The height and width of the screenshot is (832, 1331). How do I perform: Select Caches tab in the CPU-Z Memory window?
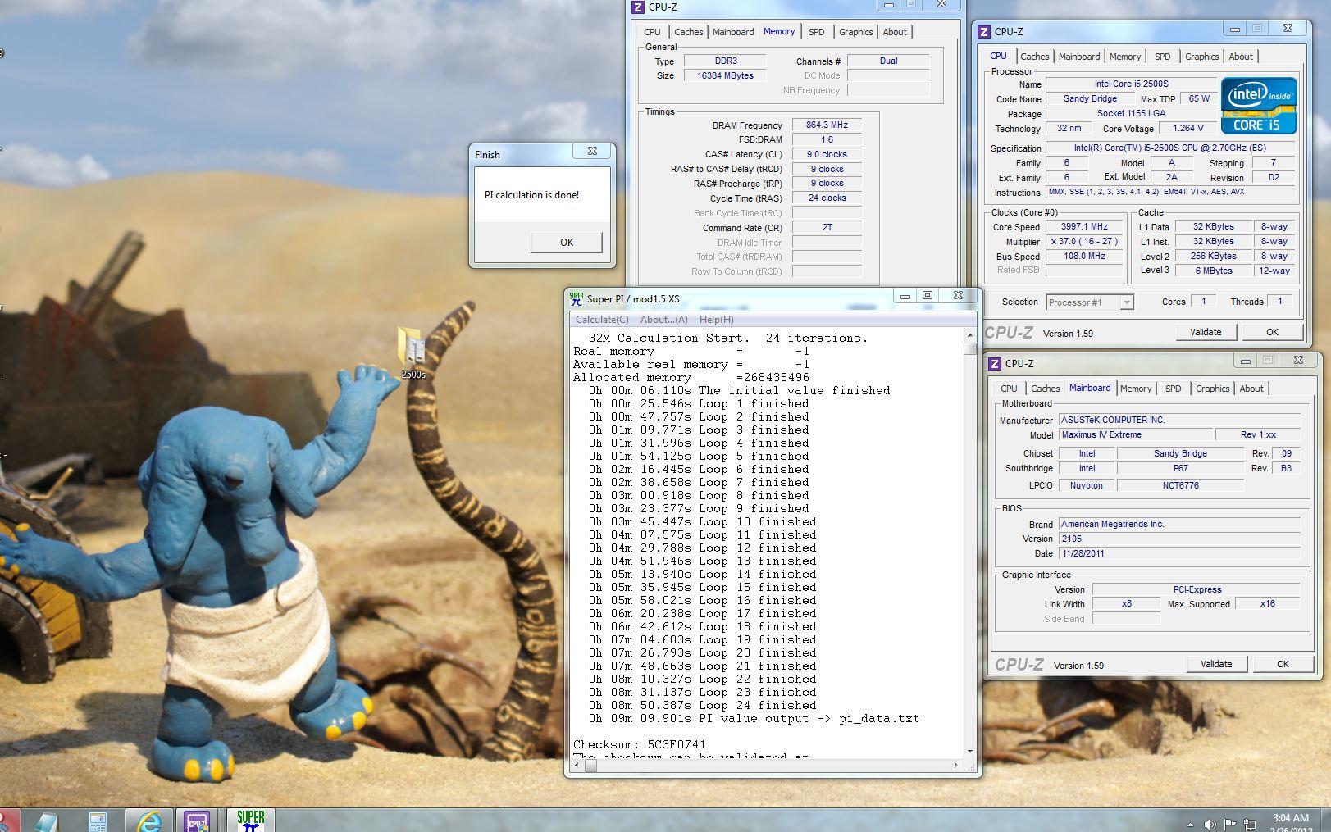[x=688, y=32]
